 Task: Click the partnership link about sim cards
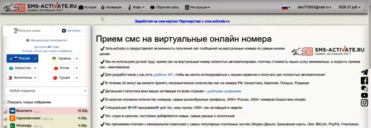pyautogui.click(x=182, y=21)
